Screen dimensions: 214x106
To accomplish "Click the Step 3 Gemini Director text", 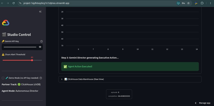I will click(90, 58).
